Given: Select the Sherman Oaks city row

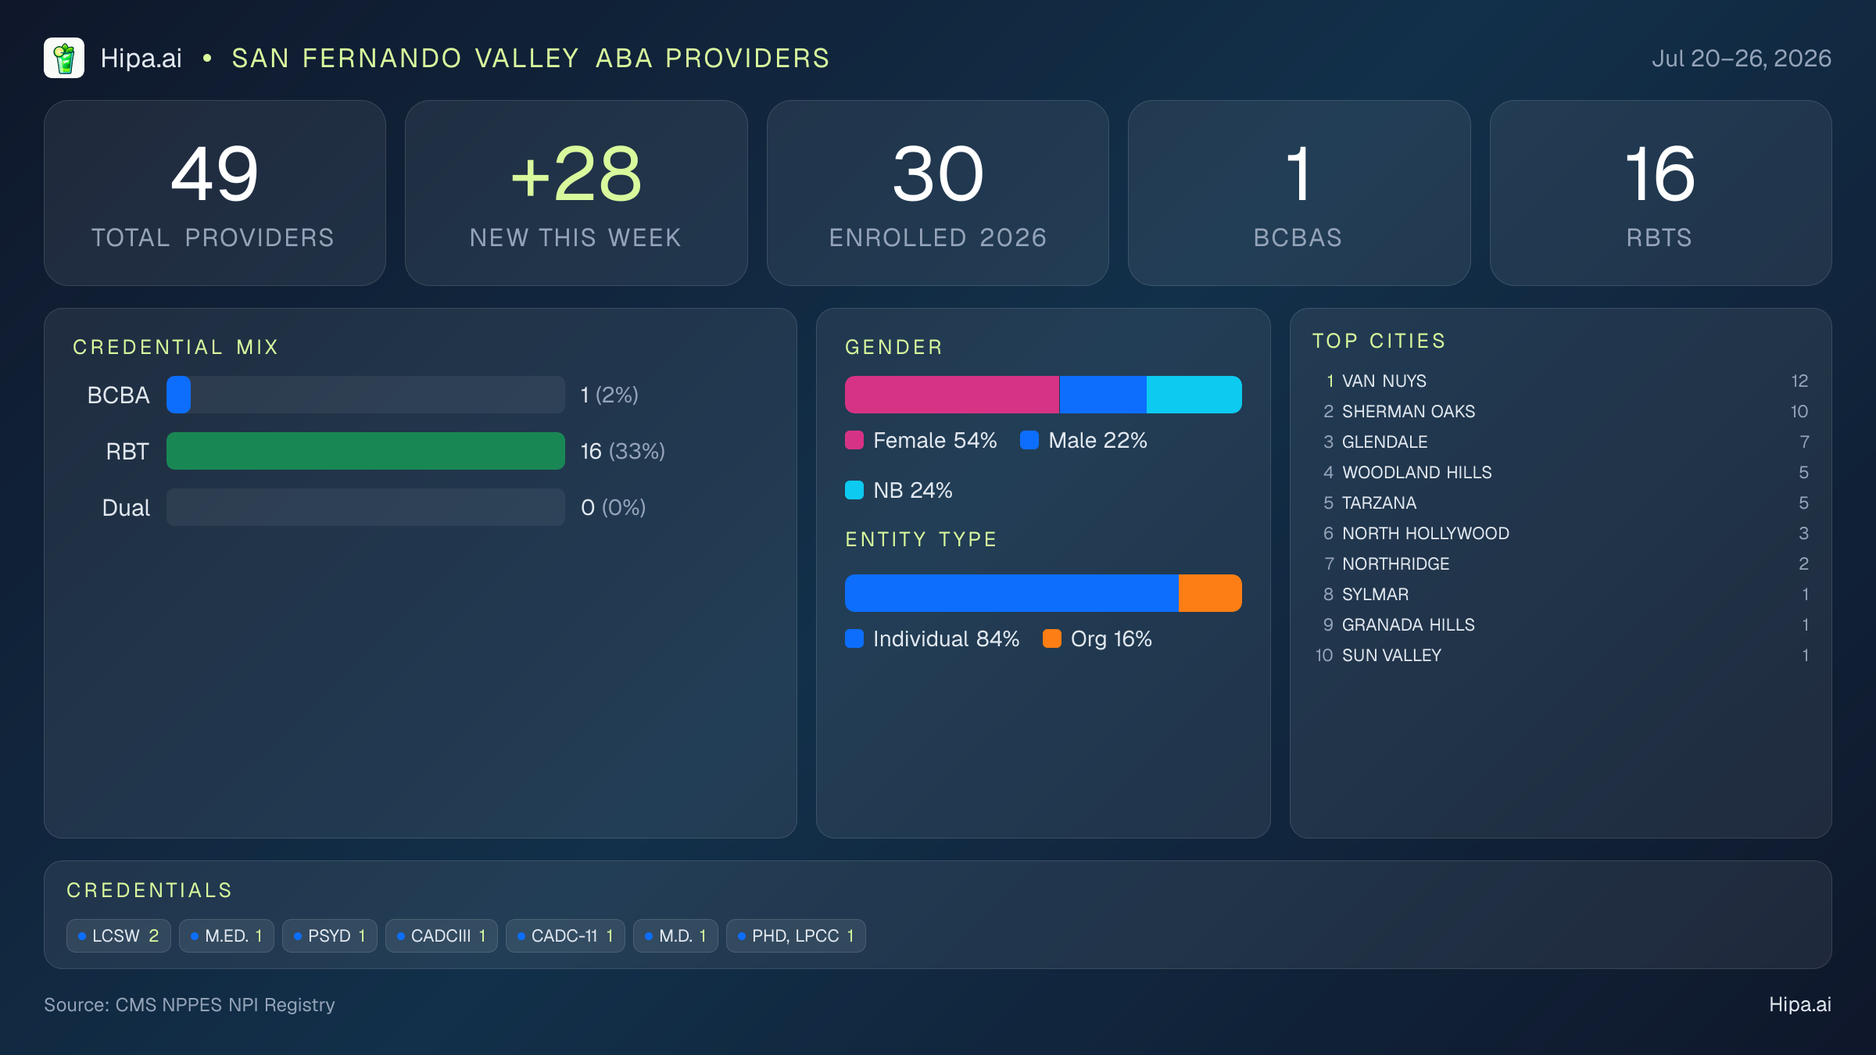Looking at the screenshot, I should [x=1561, y=411].
